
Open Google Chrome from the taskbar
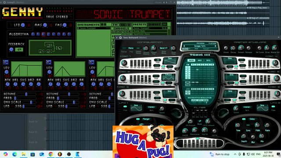pyautogui.click(x=51, y=154)
